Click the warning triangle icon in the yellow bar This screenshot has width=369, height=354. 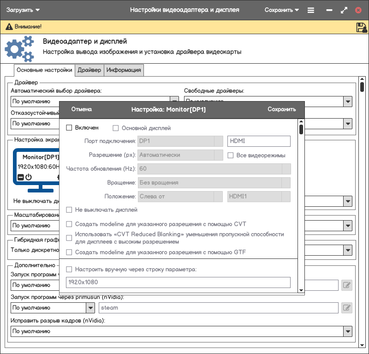[x=9, y=27]
